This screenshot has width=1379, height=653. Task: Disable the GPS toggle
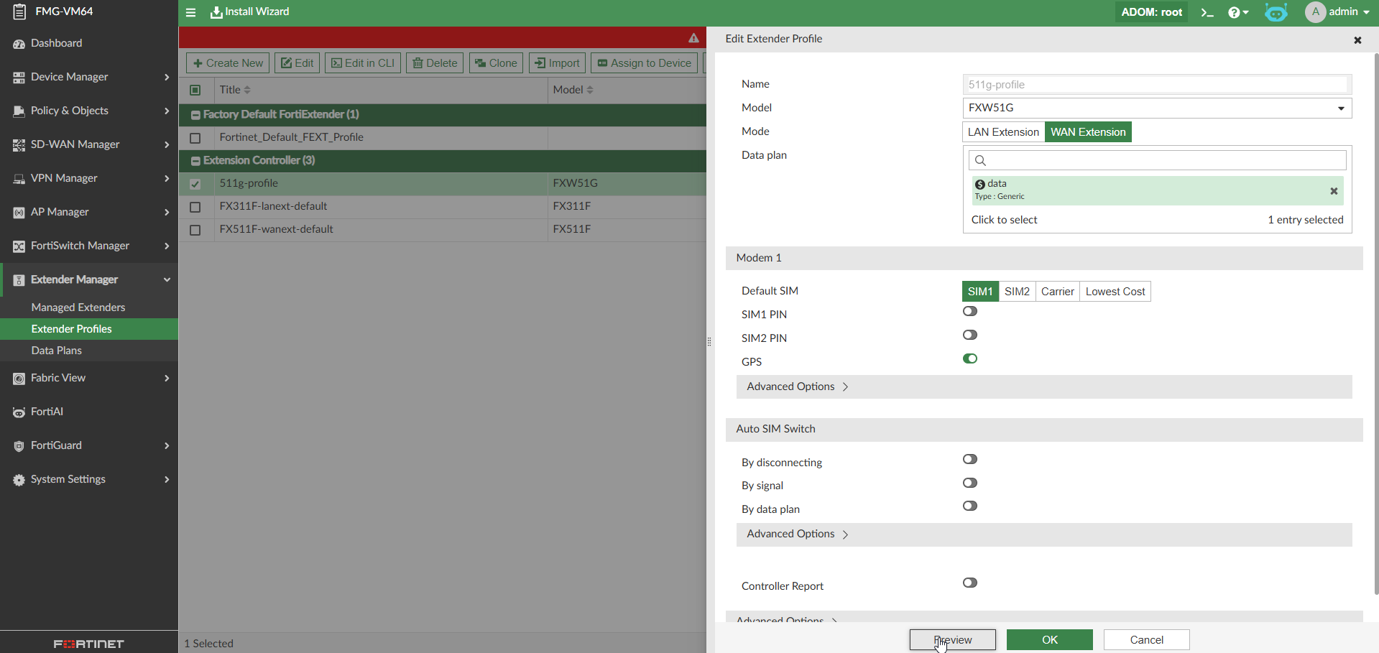[x=970, y=359]
